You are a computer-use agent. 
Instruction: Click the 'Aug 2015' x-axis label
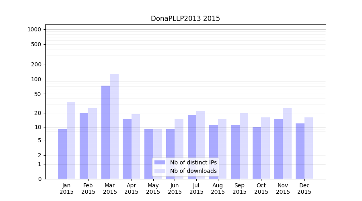click(x=218, y=189)
